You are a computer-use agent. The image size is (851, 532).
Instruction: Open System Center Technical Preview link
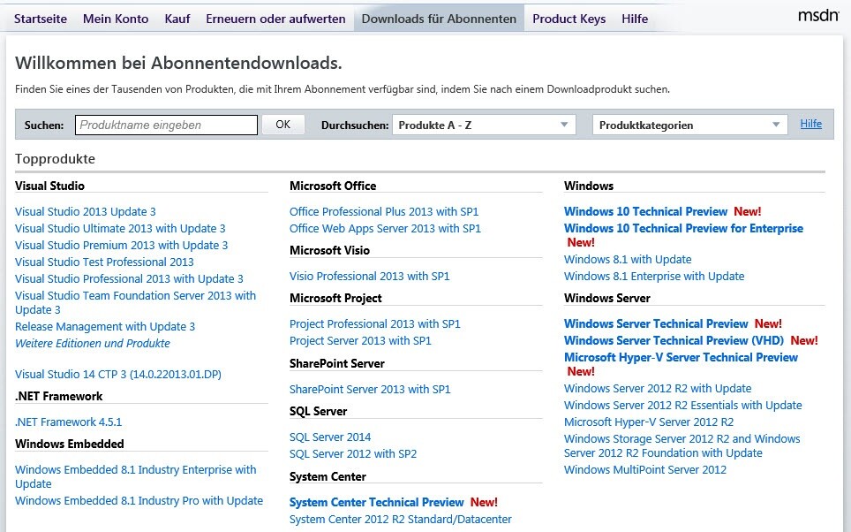(376, 503)
